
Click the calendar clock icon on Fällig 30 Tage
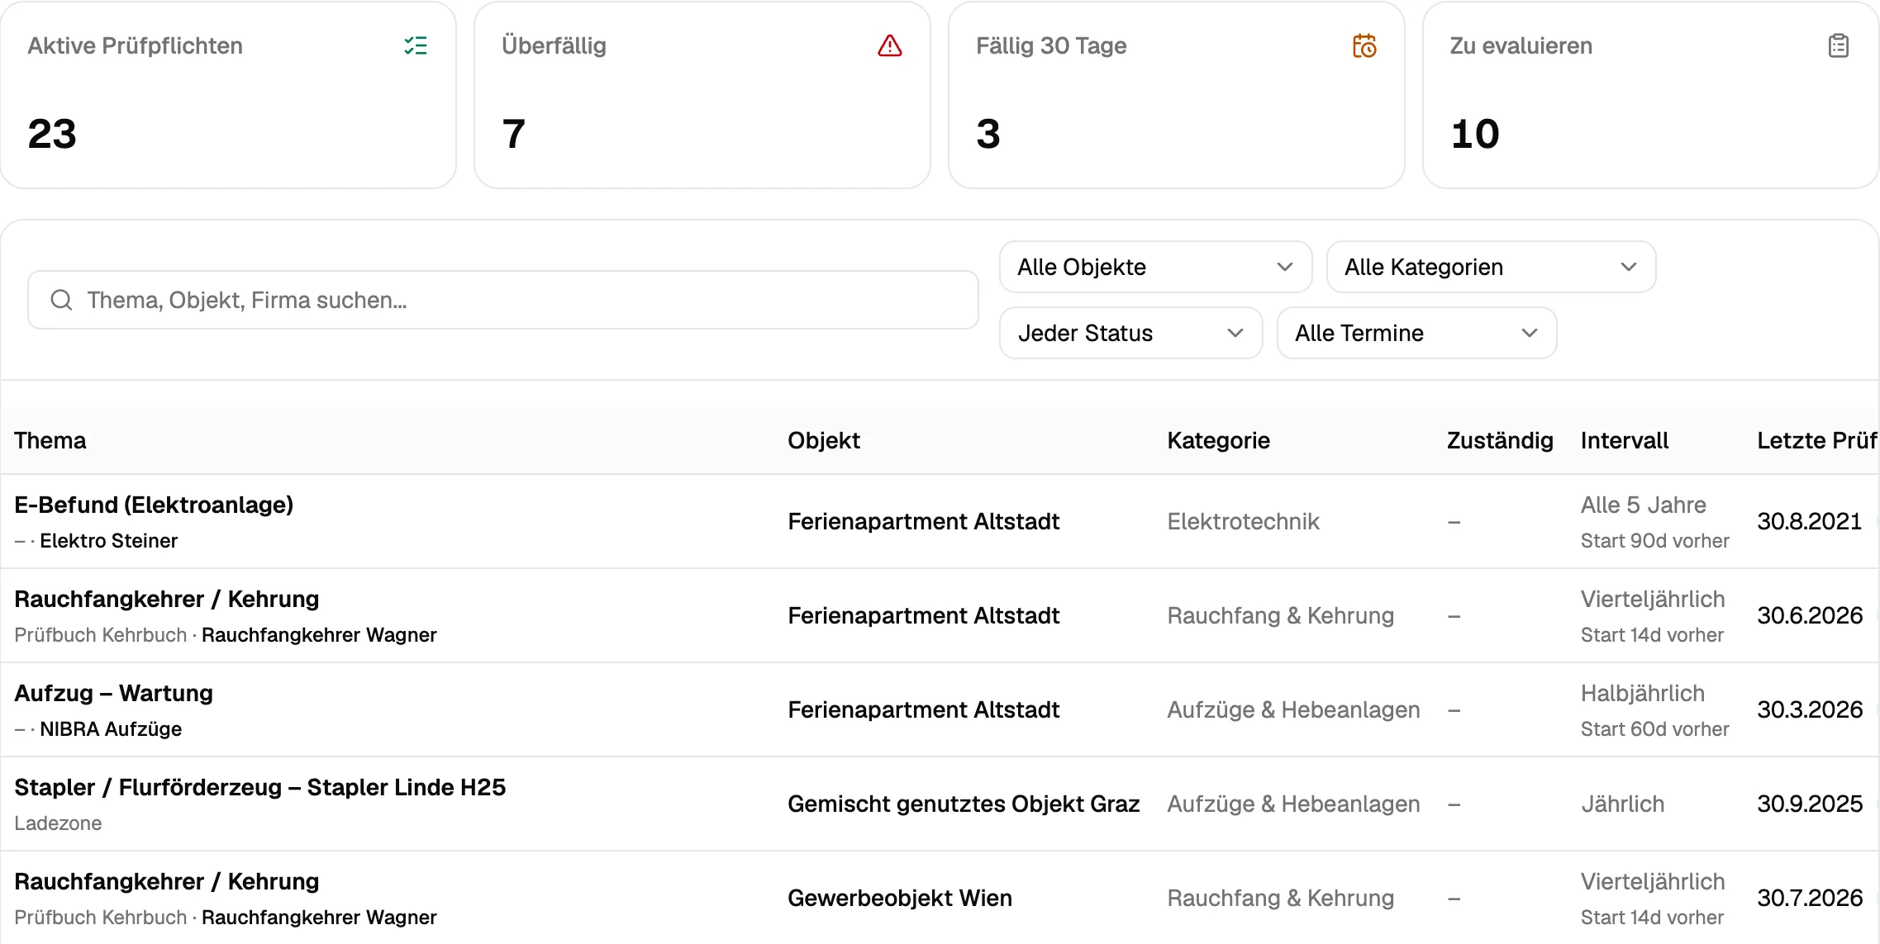pos(1364,45)
